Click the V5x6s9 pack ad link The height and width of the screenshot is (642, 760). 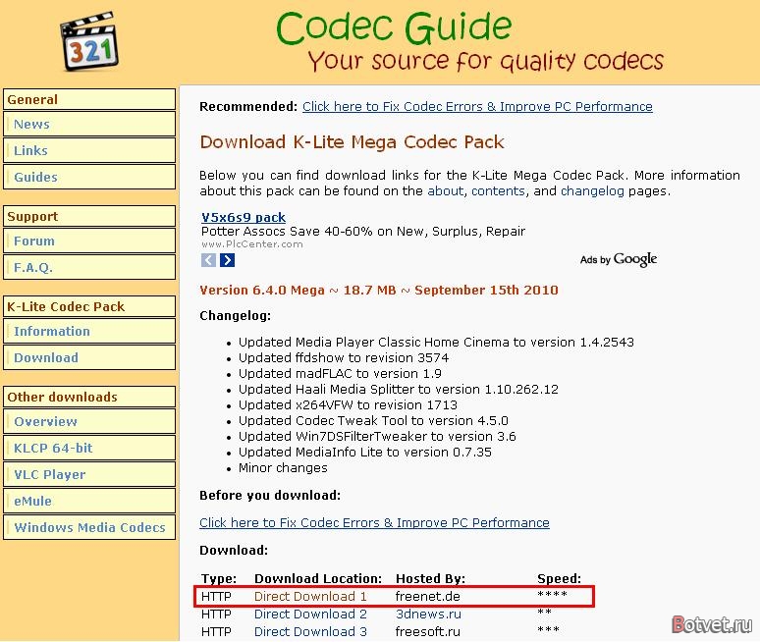(244, 217)
